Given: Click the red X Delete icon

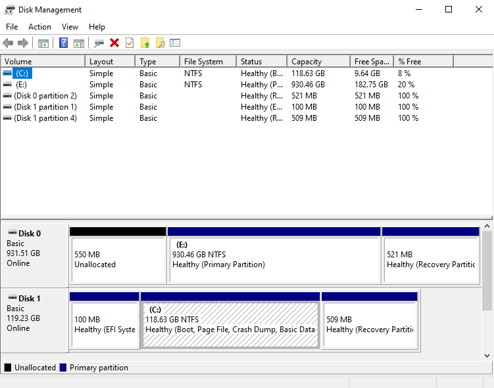Looking at the screenshot, I should [114, 43].
